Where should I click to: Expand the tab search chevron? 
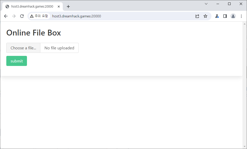(206, 4)
